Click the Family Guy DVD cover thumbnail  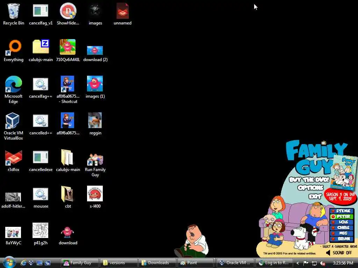point(343,172)
